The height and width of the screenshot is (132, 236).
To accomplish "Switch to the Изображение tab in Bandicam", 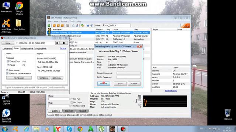I will pos(27,49).
